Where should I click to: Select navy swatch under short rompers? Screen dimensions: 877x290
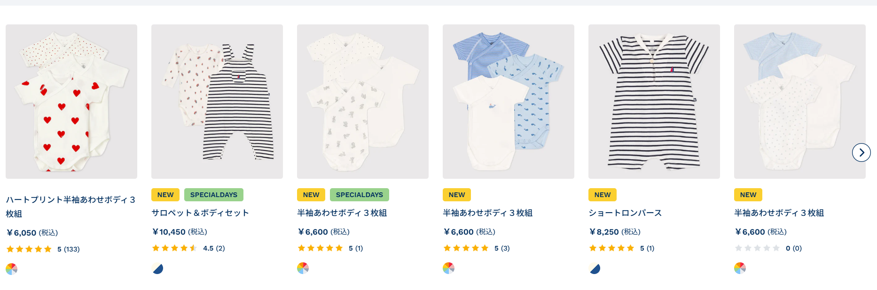(595, 268)
